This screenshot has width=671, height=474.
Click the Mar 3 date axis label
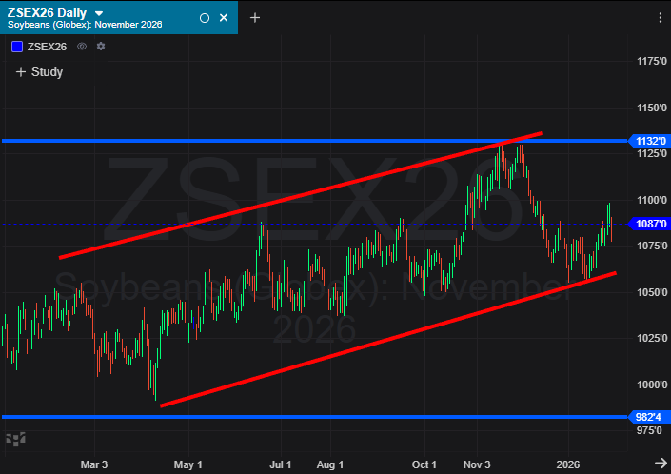(94, 464)
